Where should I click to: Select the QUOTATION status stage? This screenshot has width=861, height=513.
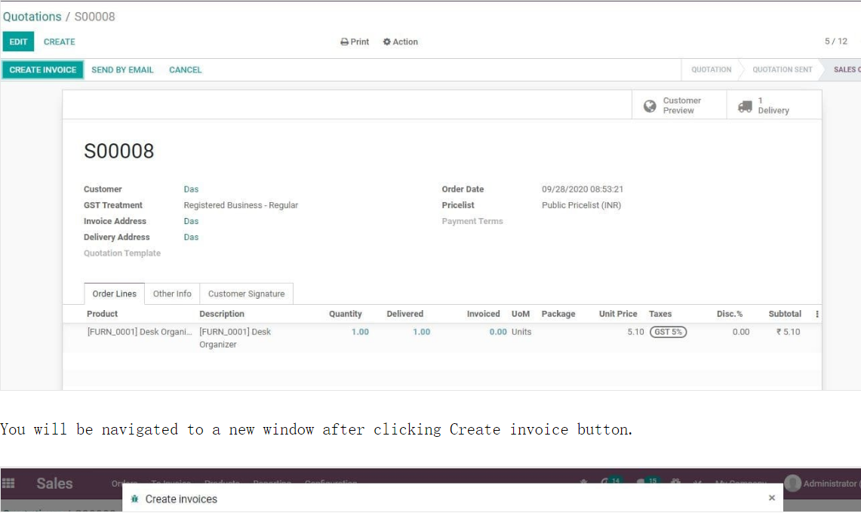pyautogui.click(x=711, y=69)
